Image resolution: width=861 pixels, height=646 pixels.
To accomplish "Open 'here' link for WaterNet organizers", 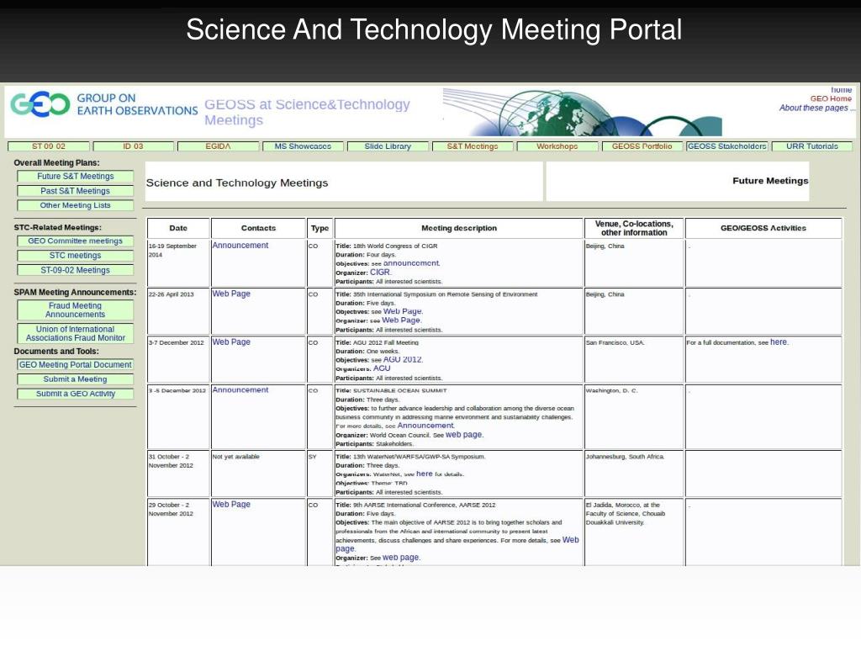I will pos(424,474).
